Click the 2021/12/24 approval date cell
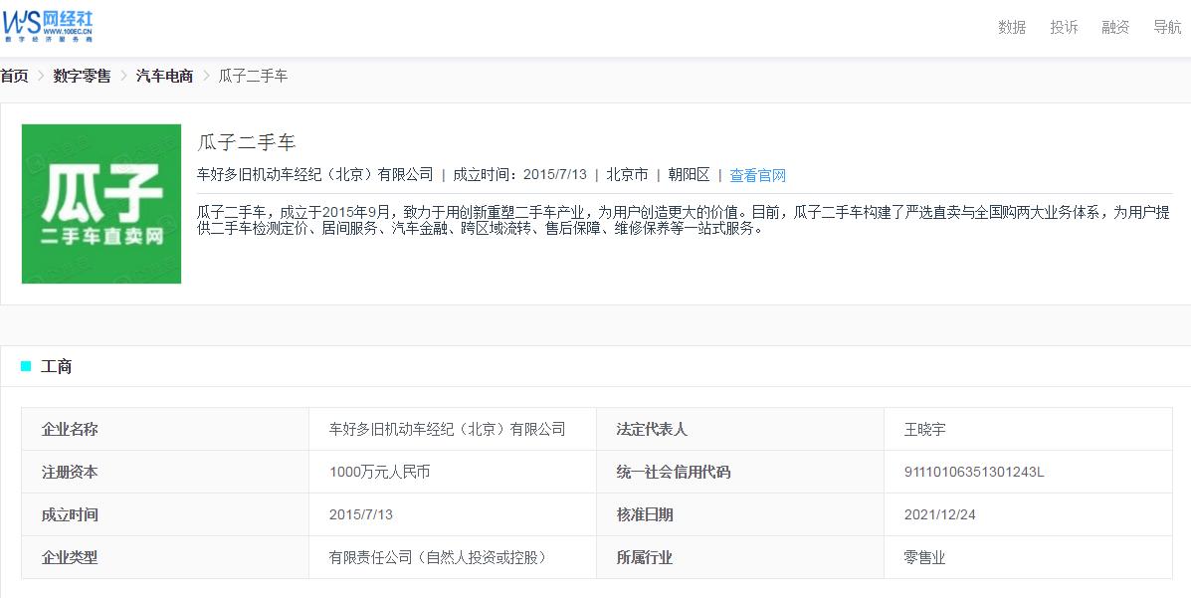 coord(938,514)
